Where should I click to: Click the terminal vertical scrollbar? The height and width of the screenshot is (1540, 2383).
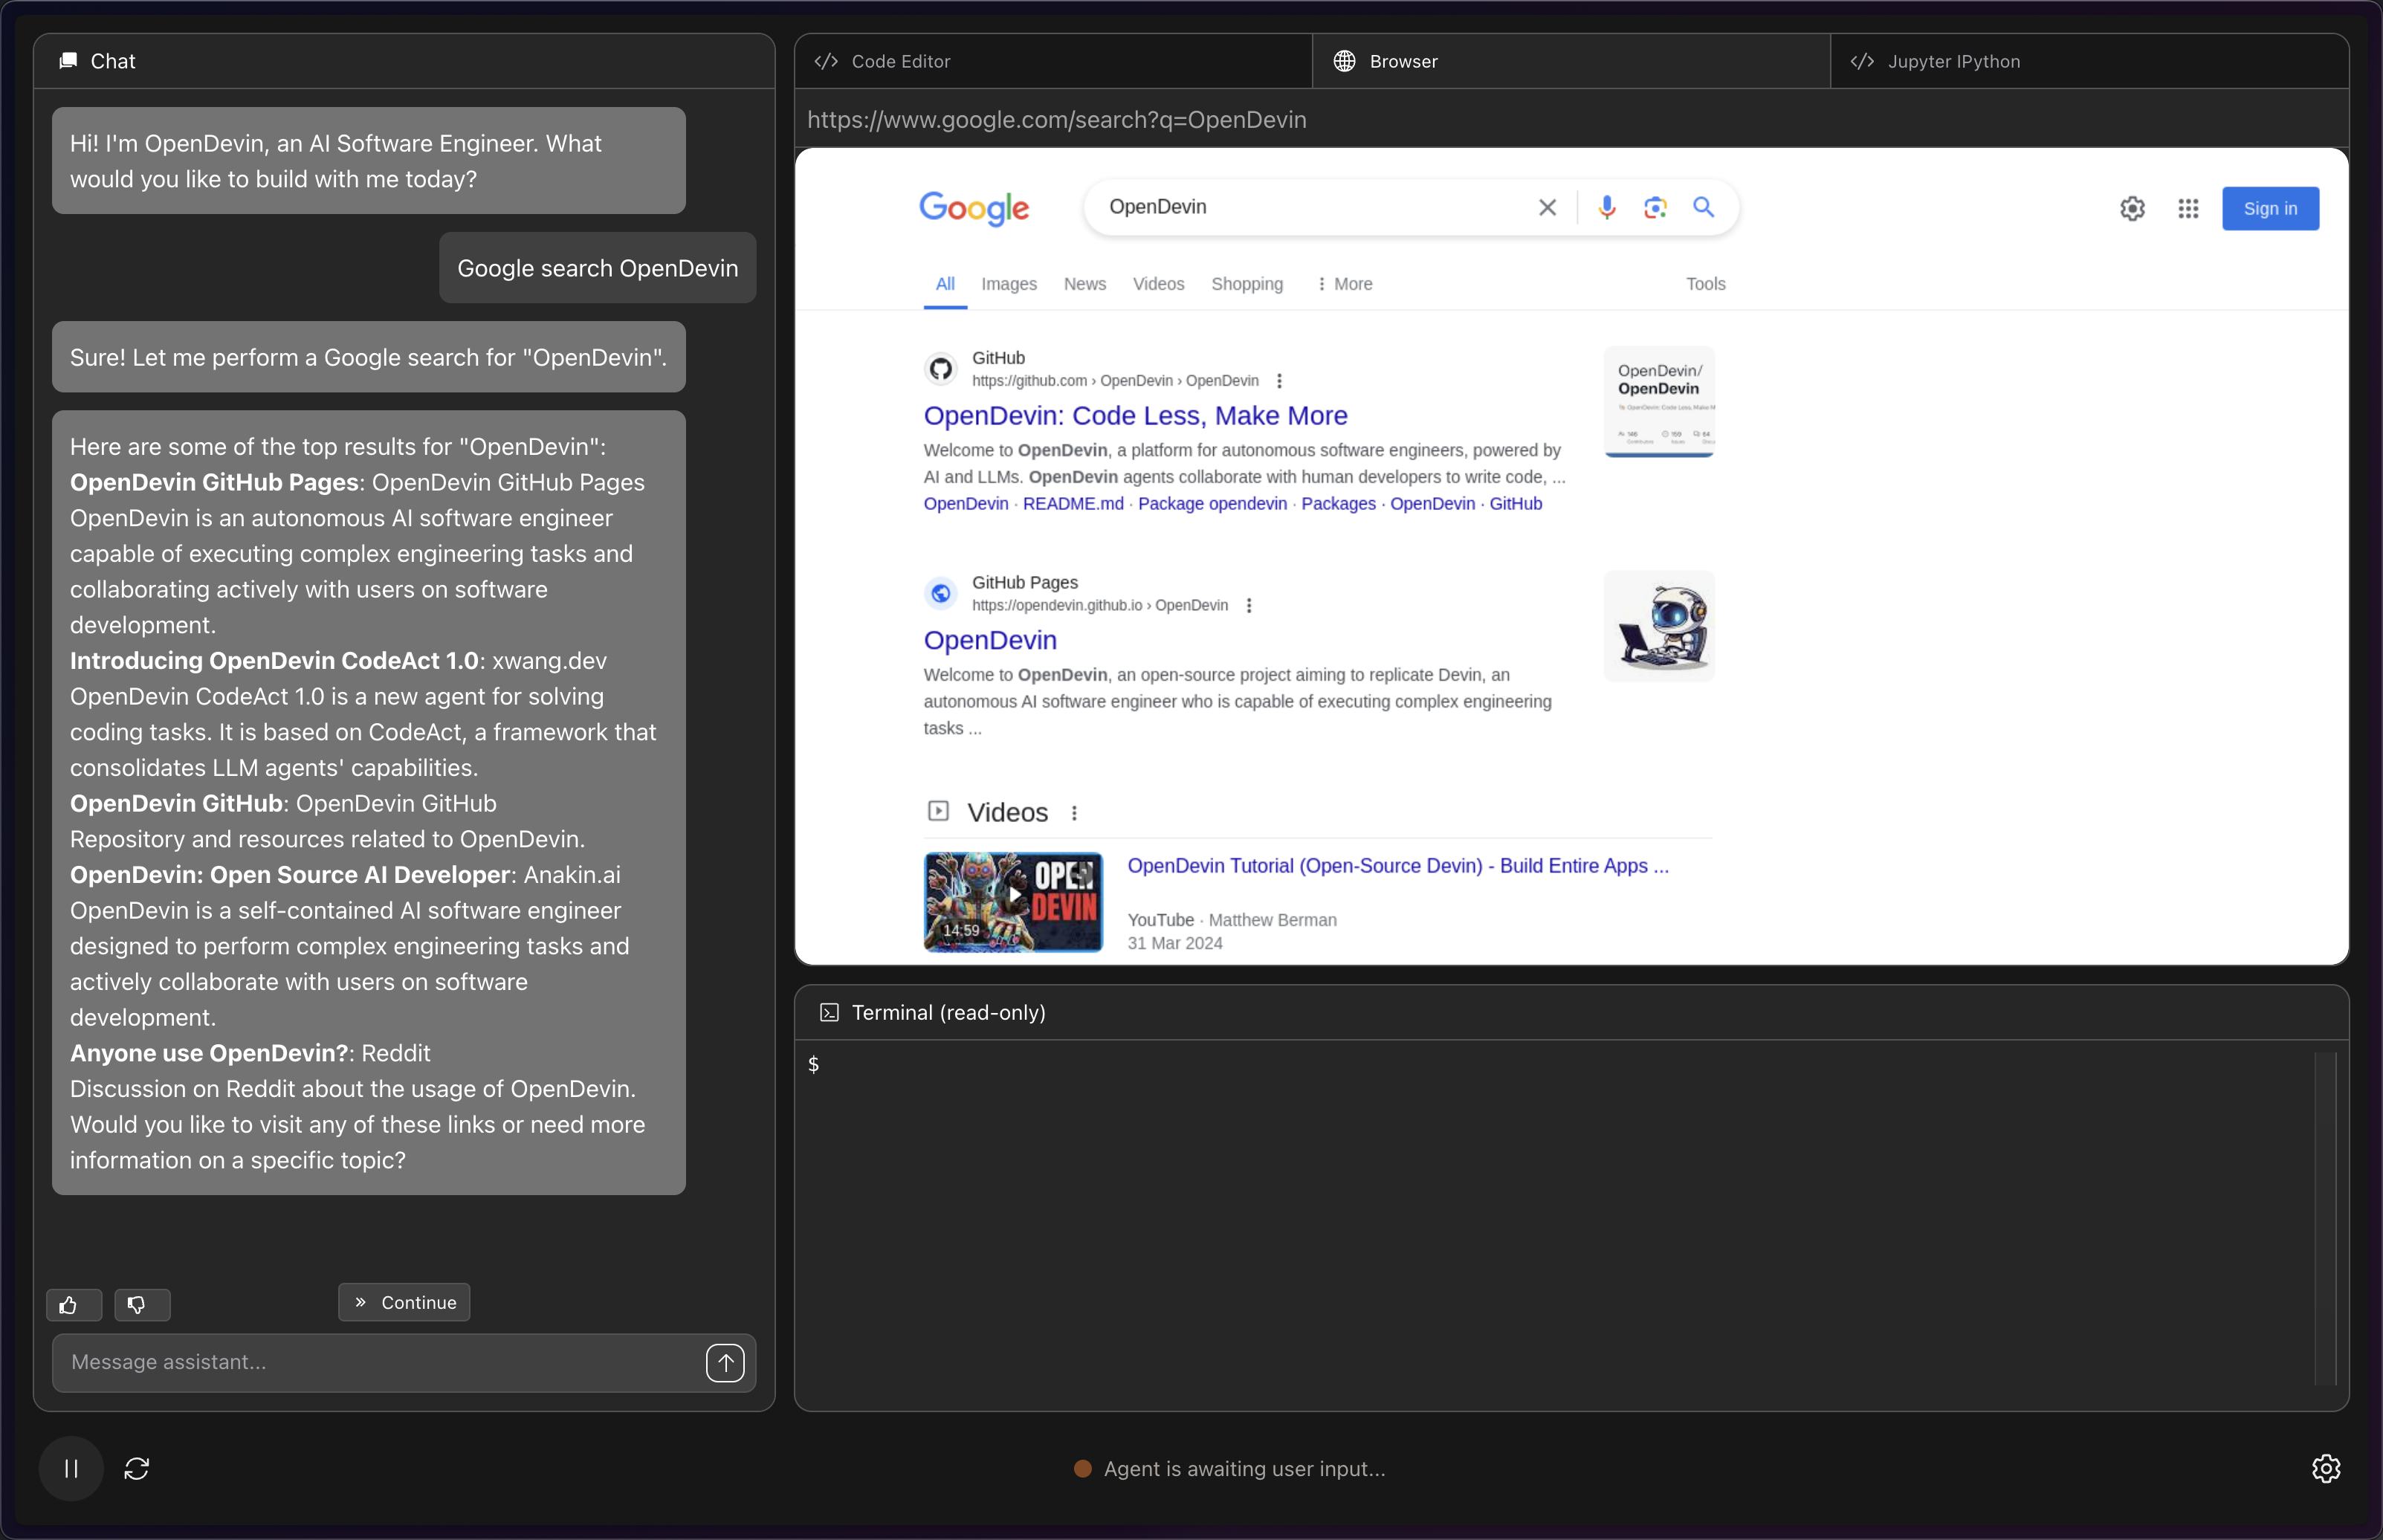click(x=2325, y=1218)
